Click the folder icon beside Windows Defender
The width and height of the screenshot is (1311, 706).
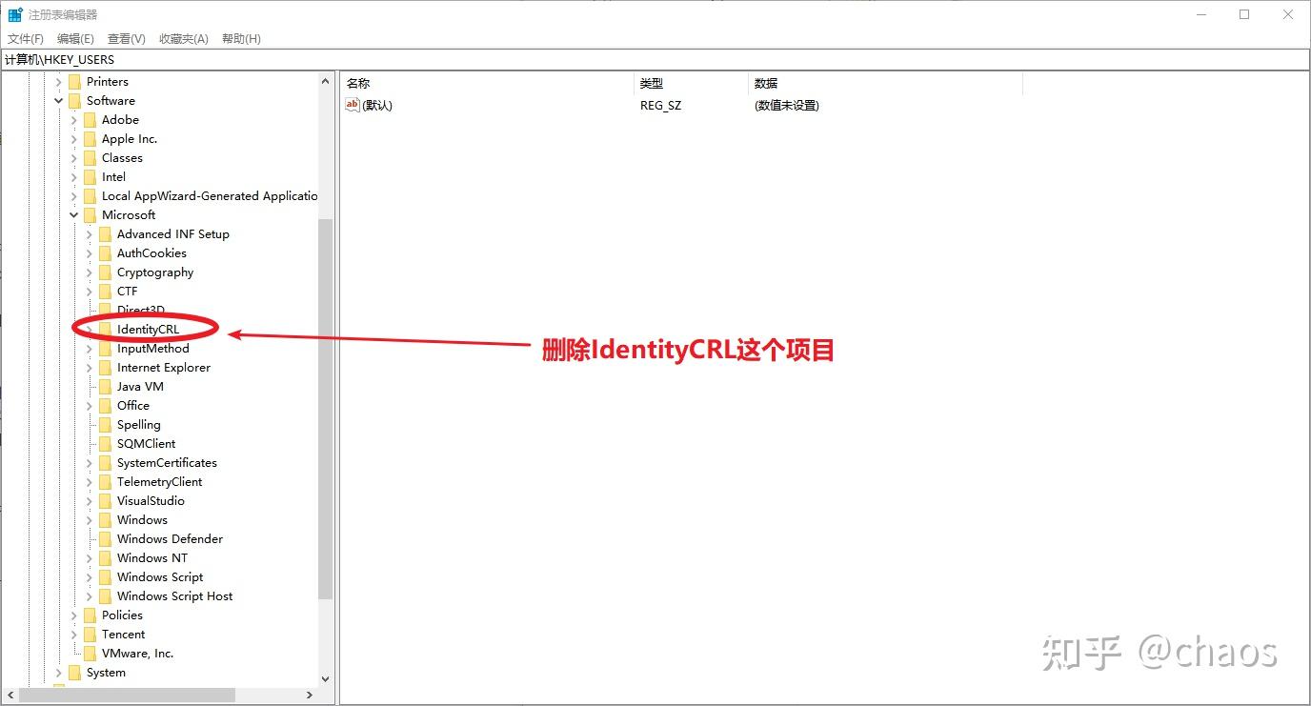point(105,539)
